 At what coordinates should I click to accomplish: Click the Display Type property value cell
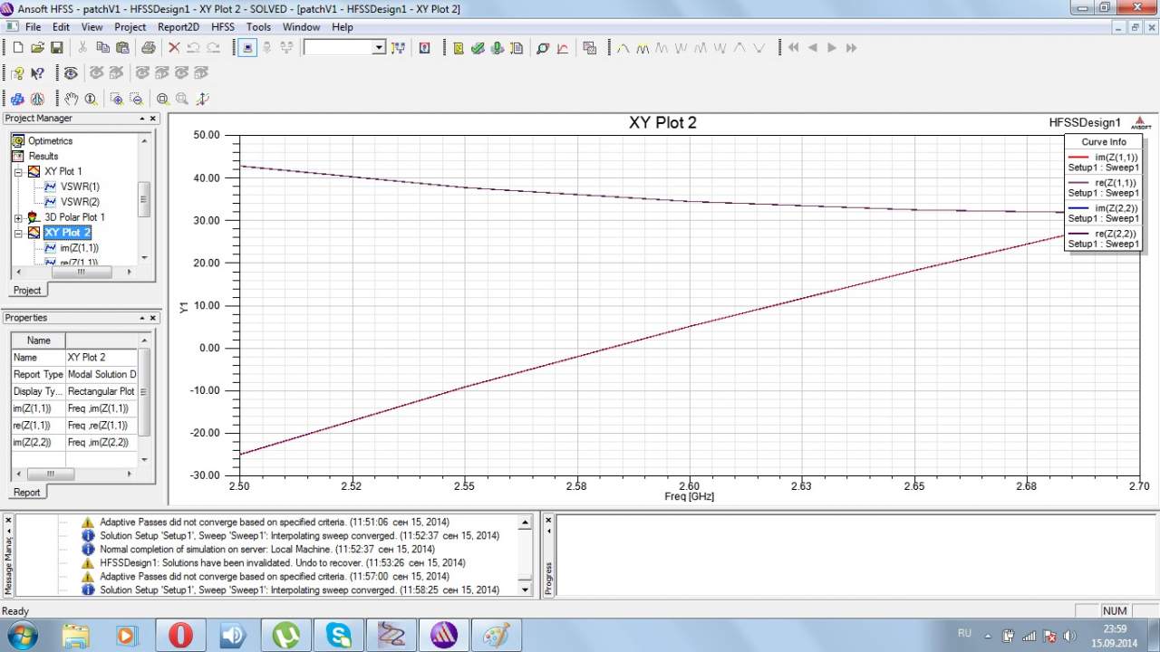[101, 391]
